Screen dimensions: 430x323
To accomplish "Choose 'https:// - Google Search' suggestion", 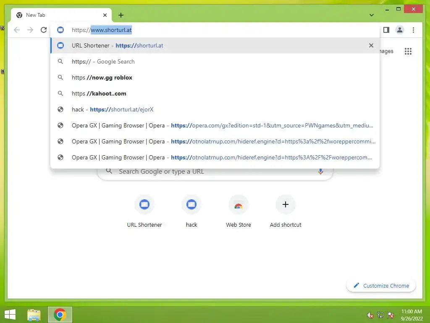I will point(215,61).
